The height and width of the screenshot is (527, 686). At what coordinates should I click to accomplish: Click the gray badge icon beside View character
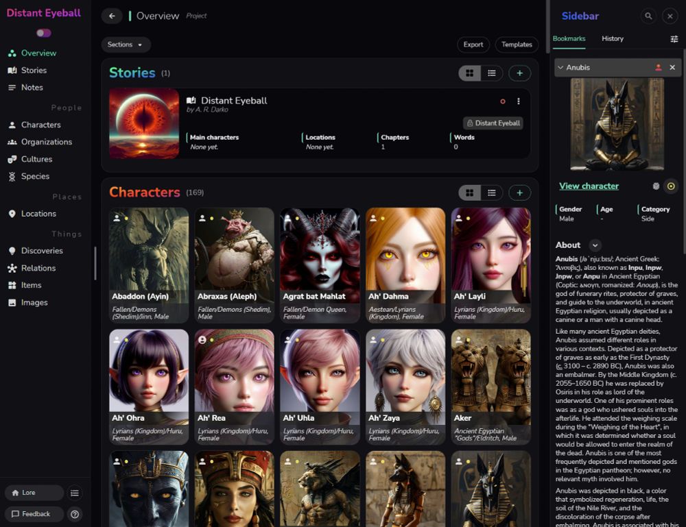click(x=656, y=186)
